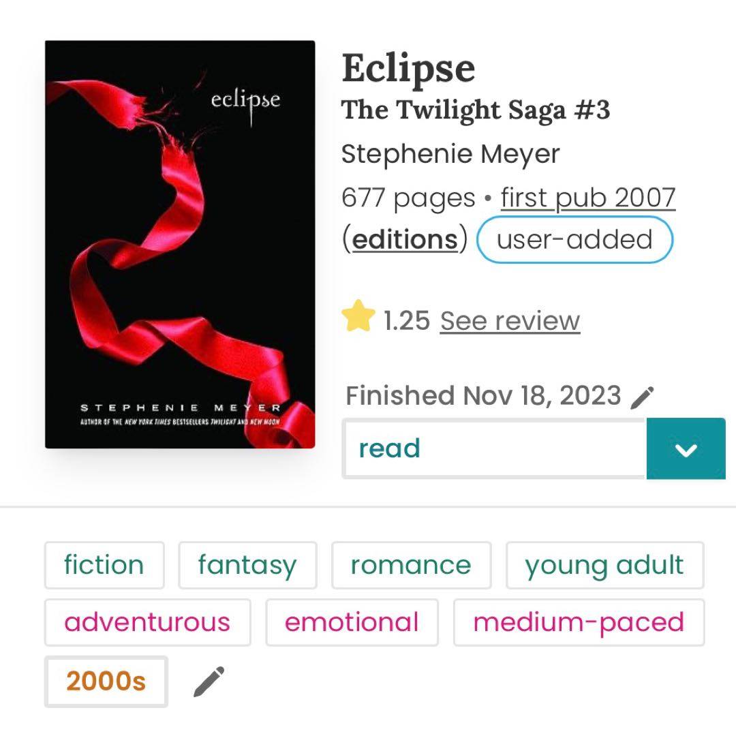Select the 'medium-paced' pace tag

click(x=579, y=622)
